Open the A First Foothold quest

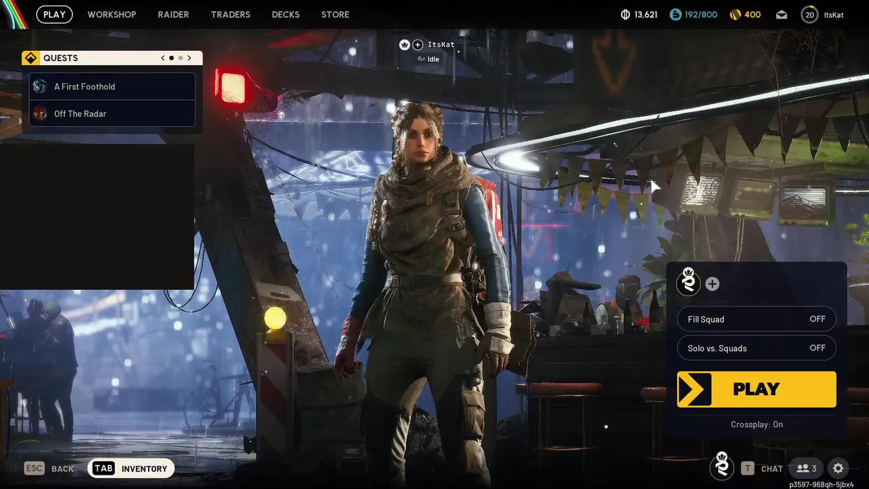click(112, 86)
